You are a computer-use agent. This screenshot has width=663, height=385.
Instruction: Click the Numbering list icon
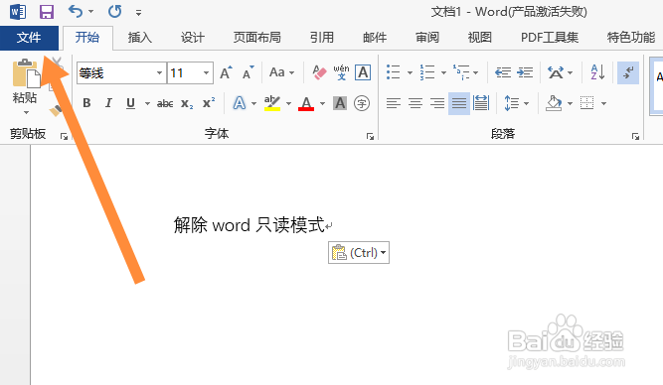pyautogui.click(x=427, y=72)
